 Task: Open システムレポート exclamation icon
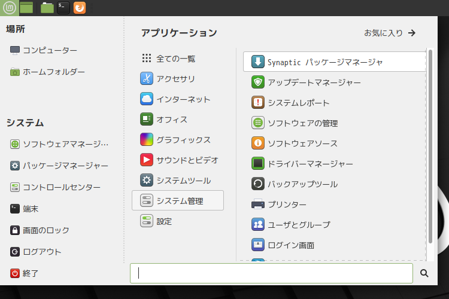[257, 102]
